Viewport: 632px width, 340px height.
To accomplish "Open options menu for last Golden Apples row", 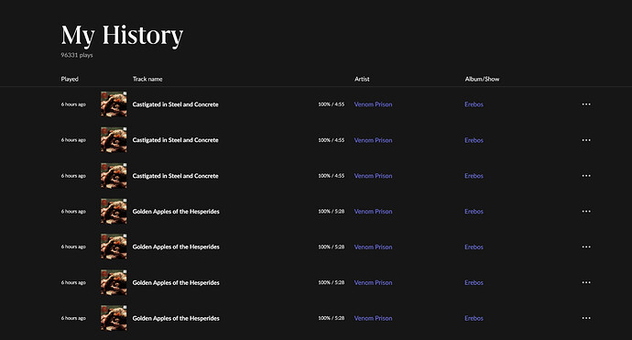I will tap(586, 318).
